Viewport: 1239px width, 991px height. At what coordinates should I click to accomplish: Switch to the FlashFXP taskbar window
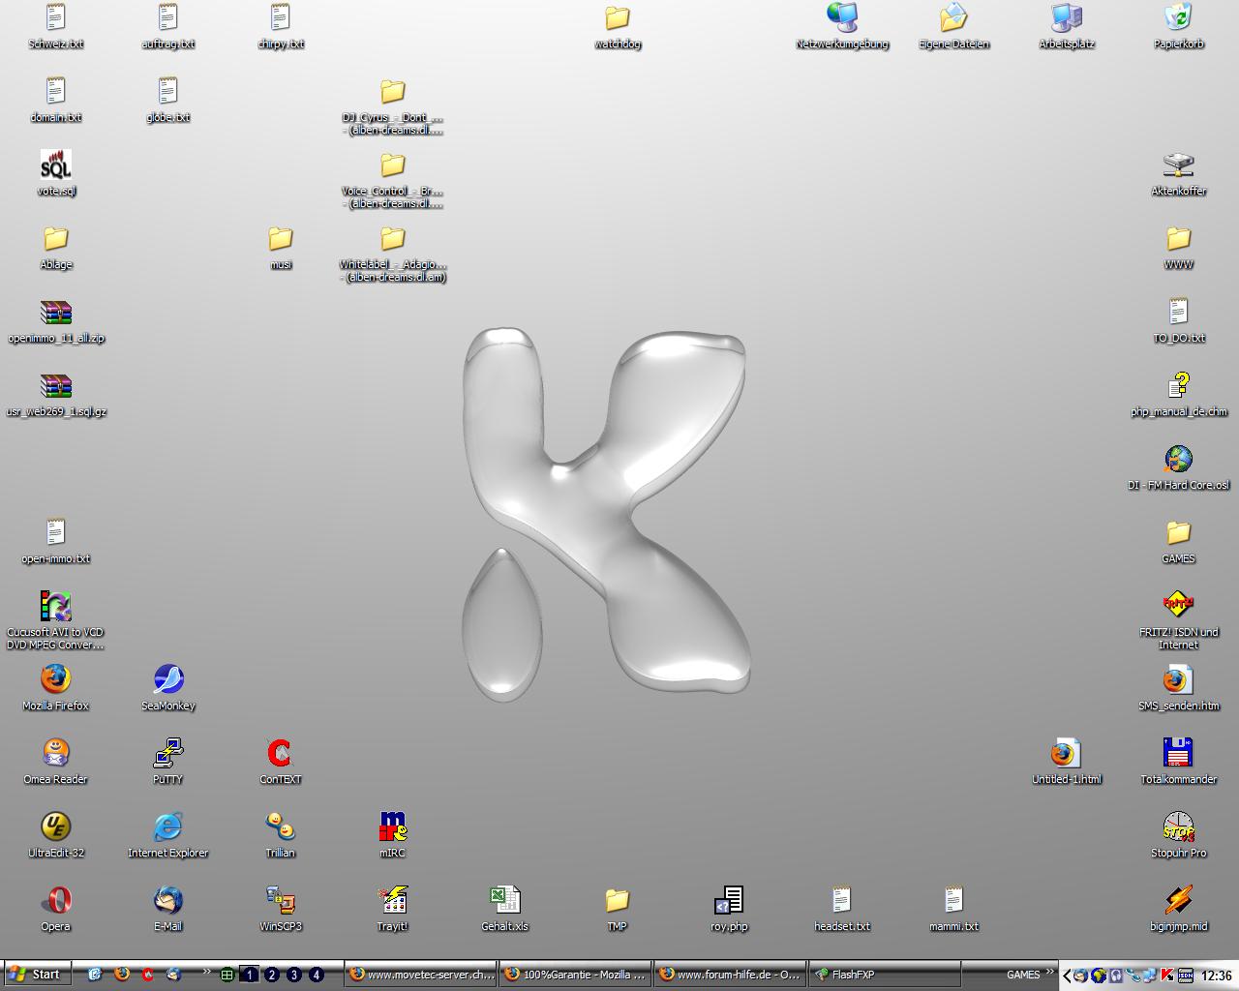click(884, 975)
